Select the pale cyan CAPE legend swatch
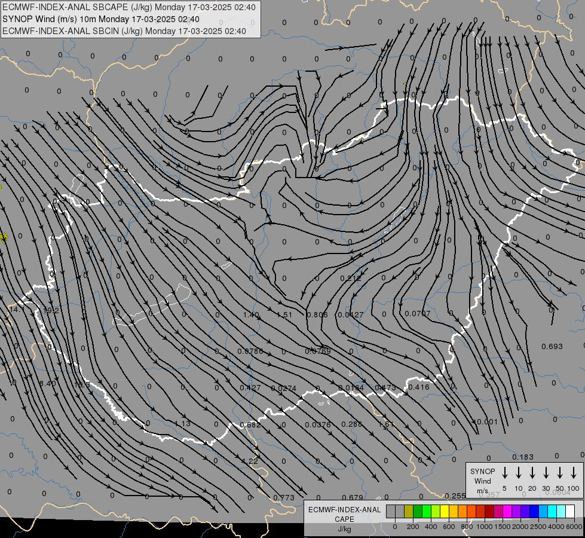585x538 pixels. pyautogui.click(x=561, y=511)
